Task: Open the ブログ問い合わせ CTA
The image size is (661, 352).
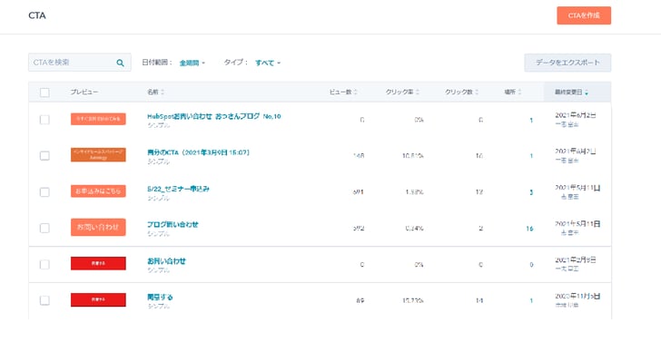Action: 173,224
